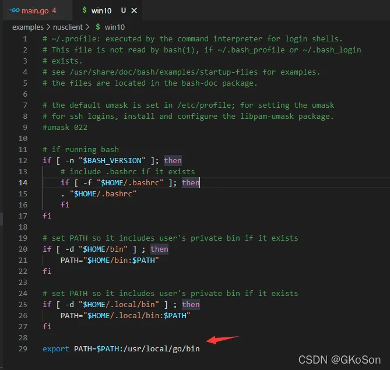Expand the chevron after nusclient breadcrumb
The height and width of the screenshot is (370, 390).
(87, 27)
